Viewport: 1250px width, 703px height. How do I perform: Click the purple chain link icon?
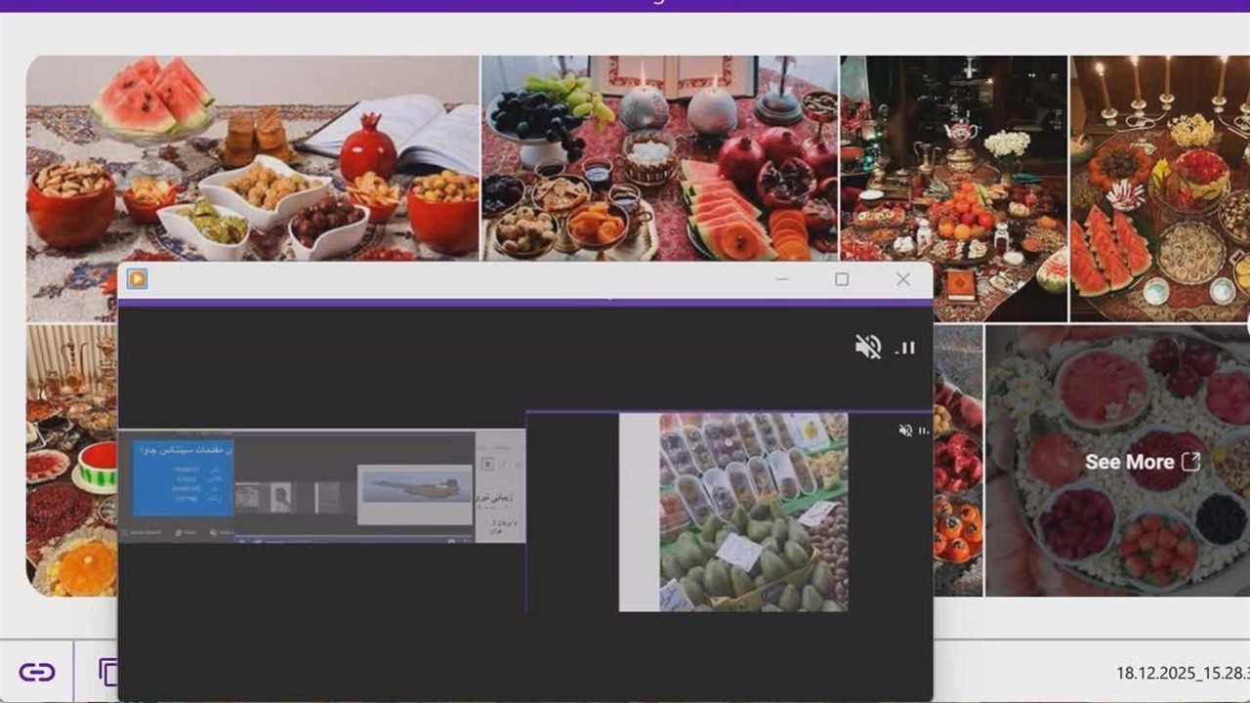[x=37, y=672]
